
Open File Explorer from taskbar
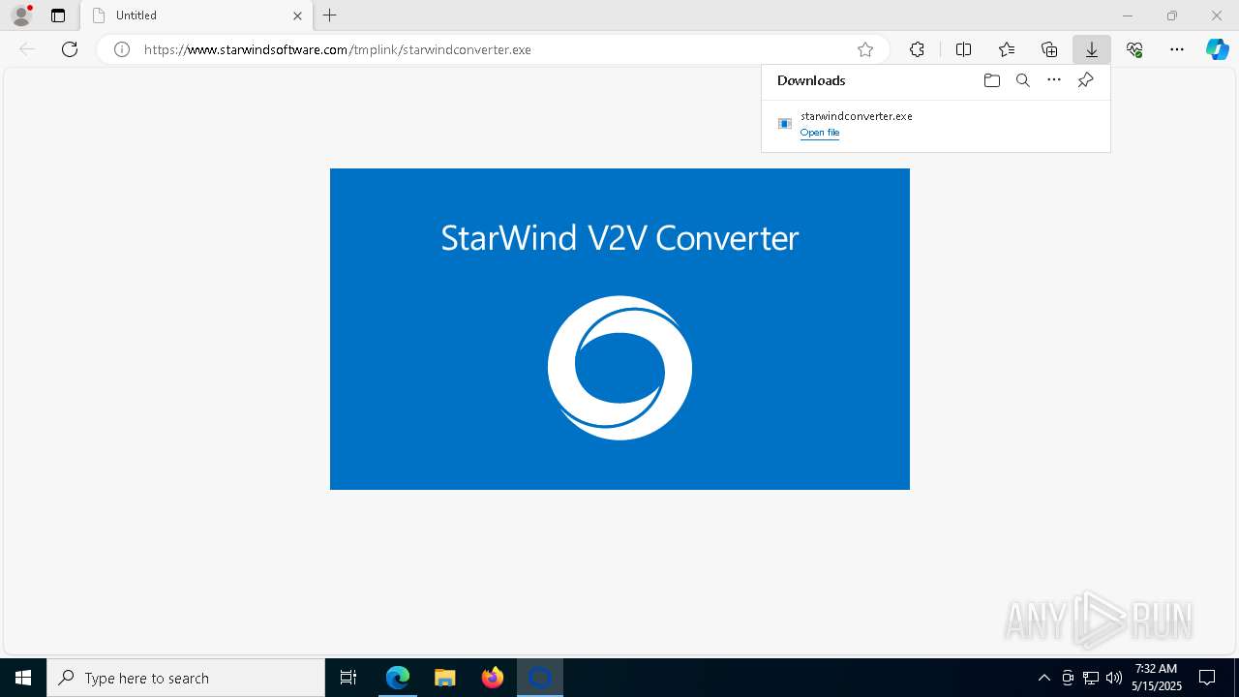445,678
